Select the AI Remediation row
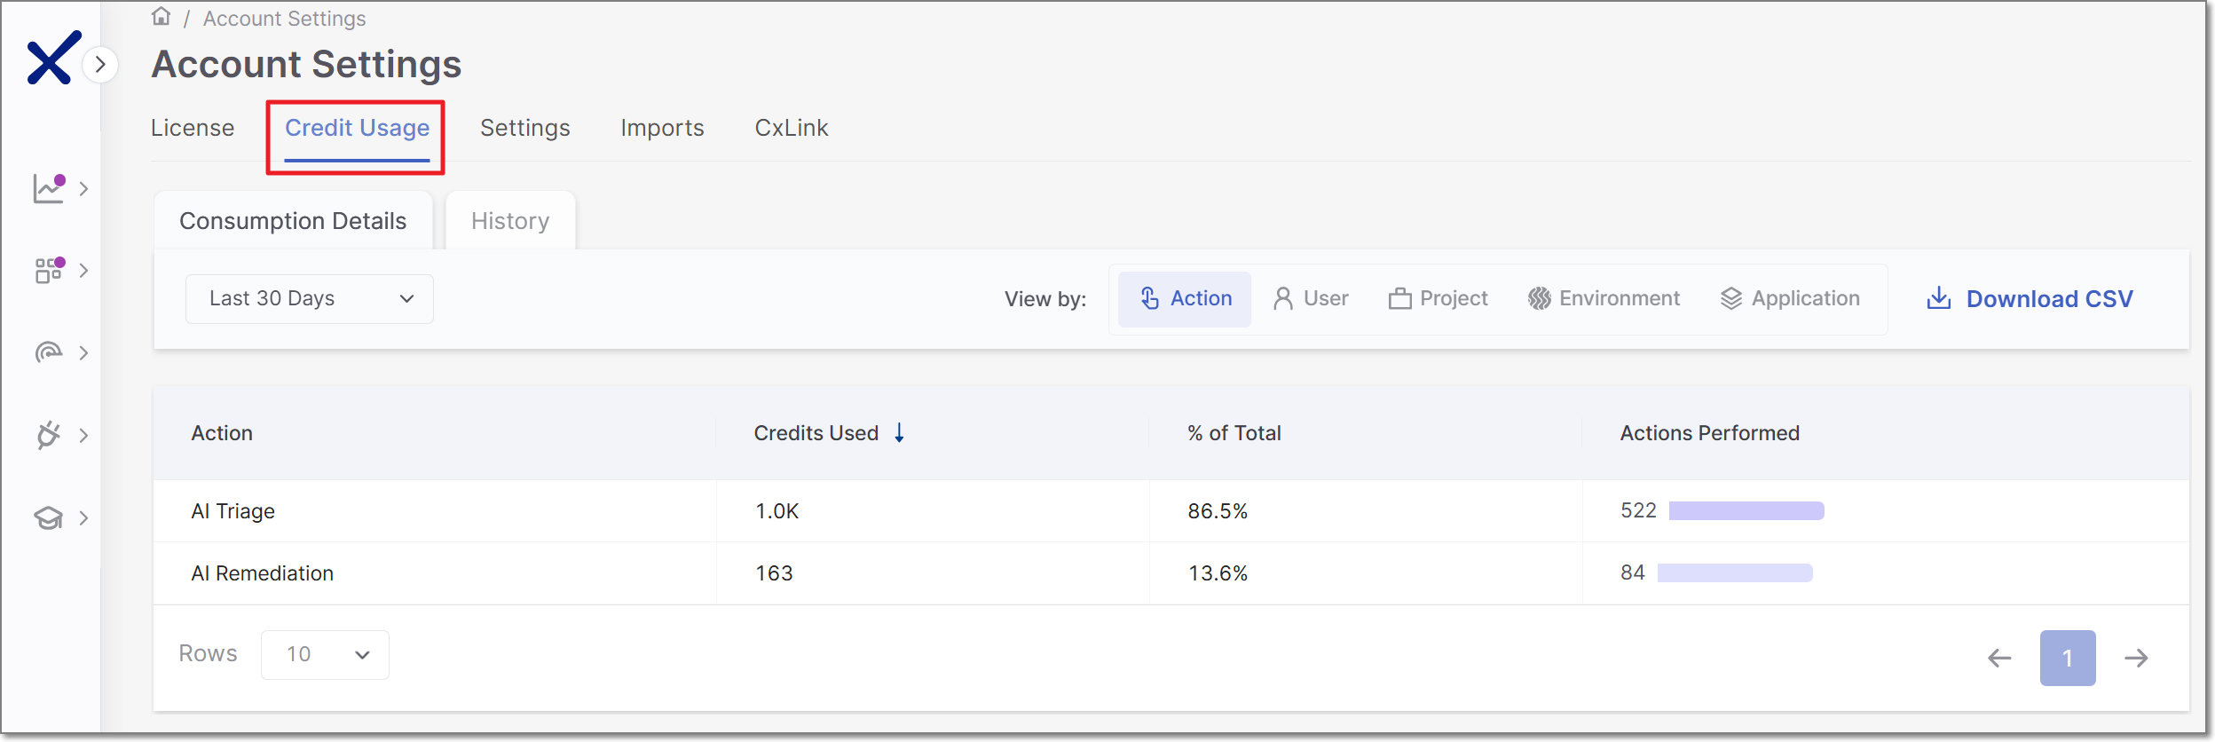 click(1171, 573)
